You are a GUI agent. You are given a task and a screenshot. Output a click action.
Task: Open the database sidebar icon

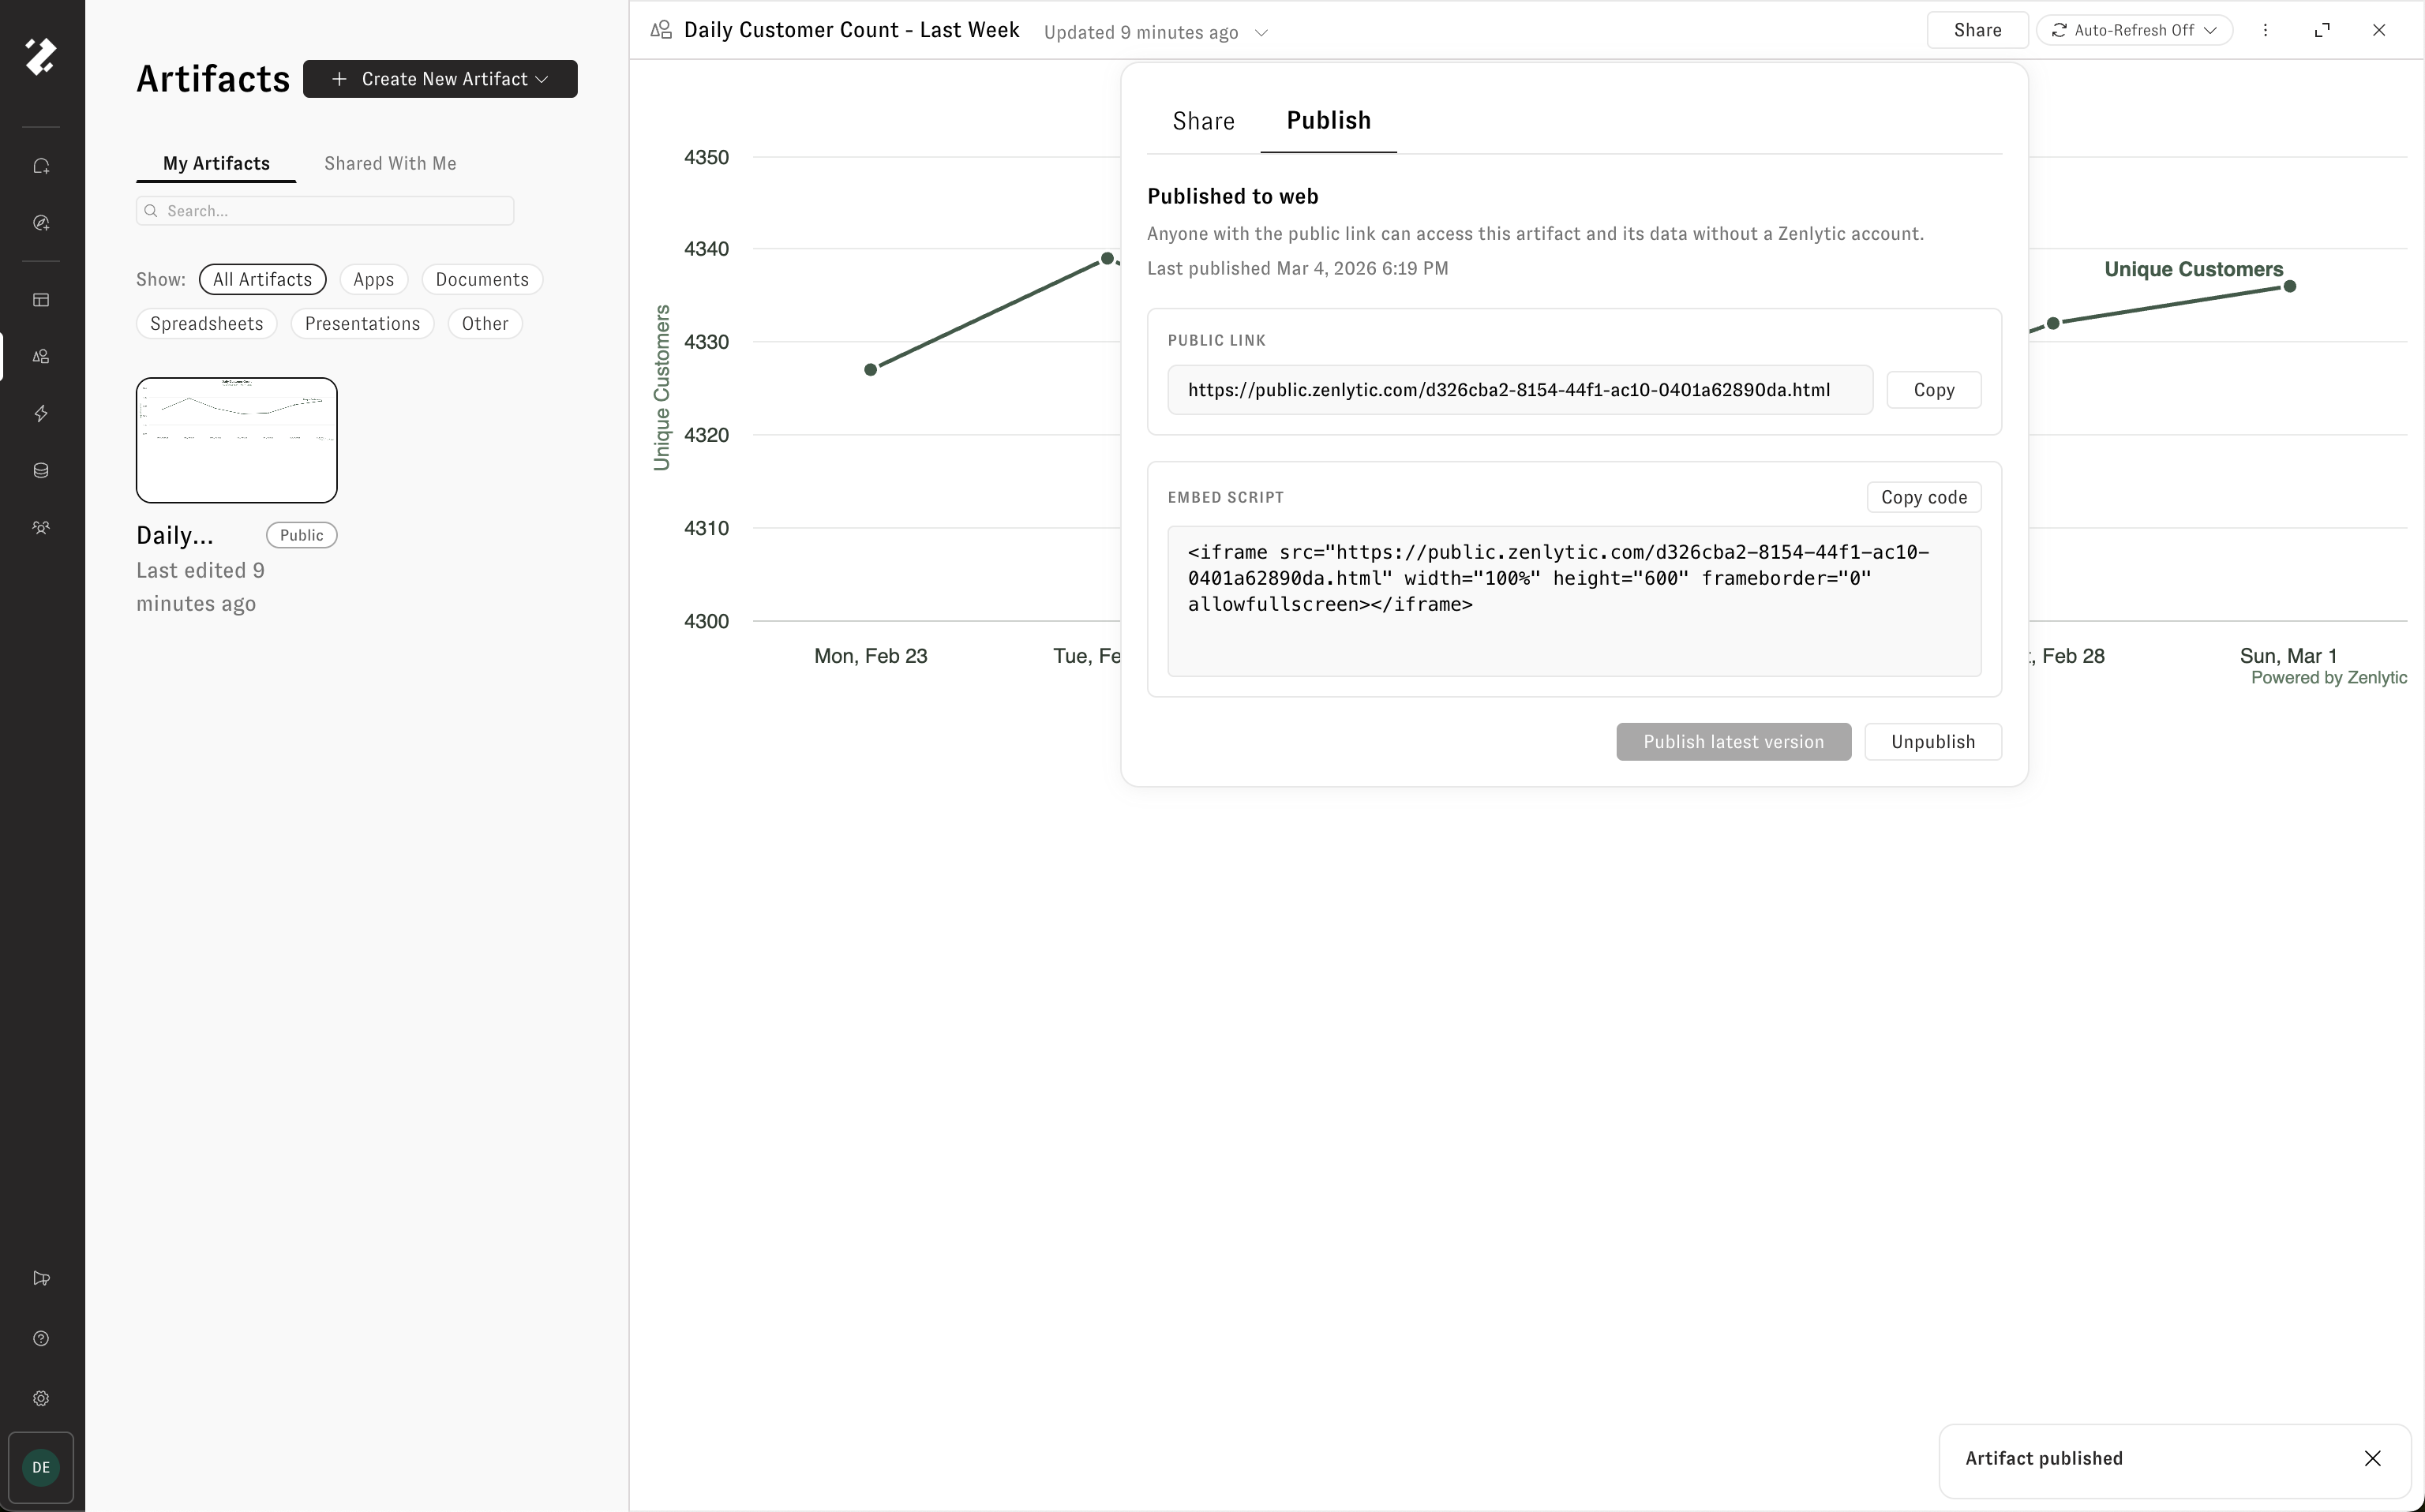41,470
